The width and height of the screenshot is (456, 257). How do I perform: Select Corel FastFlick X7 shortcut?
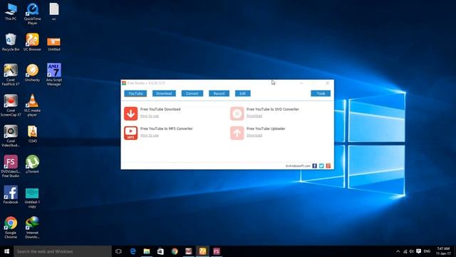(11, 74)
